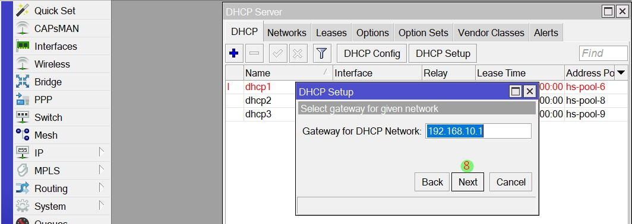Open Quick Set menu item
This screenshot has height=224, width=632.
[62, 11]
